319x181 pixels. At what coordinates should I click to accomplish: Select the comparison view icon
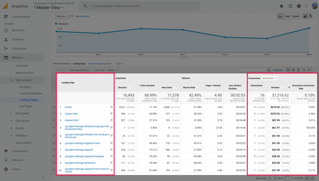click(304, 70)
